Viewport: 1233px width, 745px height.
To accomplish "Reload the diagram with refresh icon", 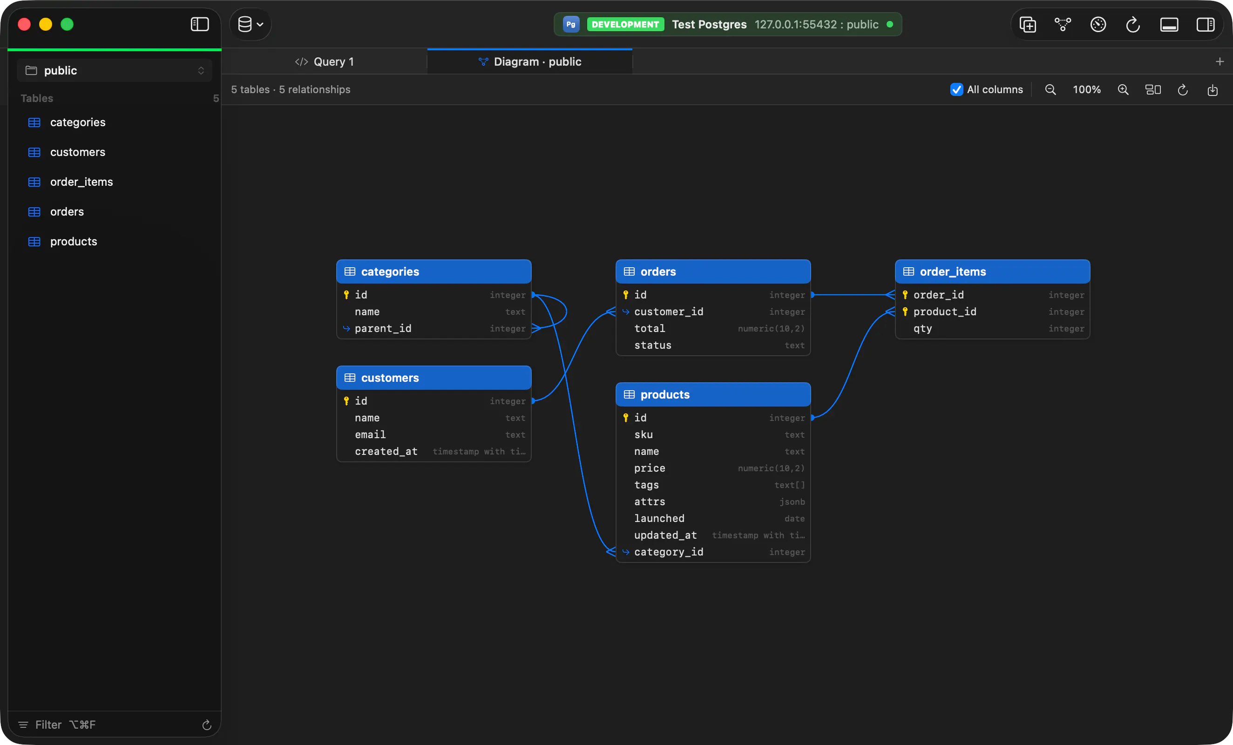I will click(x=1182, y=89).
